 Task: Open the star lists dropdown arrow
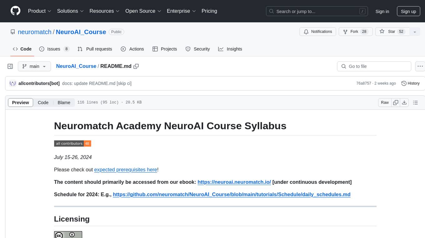click(415, 32)
